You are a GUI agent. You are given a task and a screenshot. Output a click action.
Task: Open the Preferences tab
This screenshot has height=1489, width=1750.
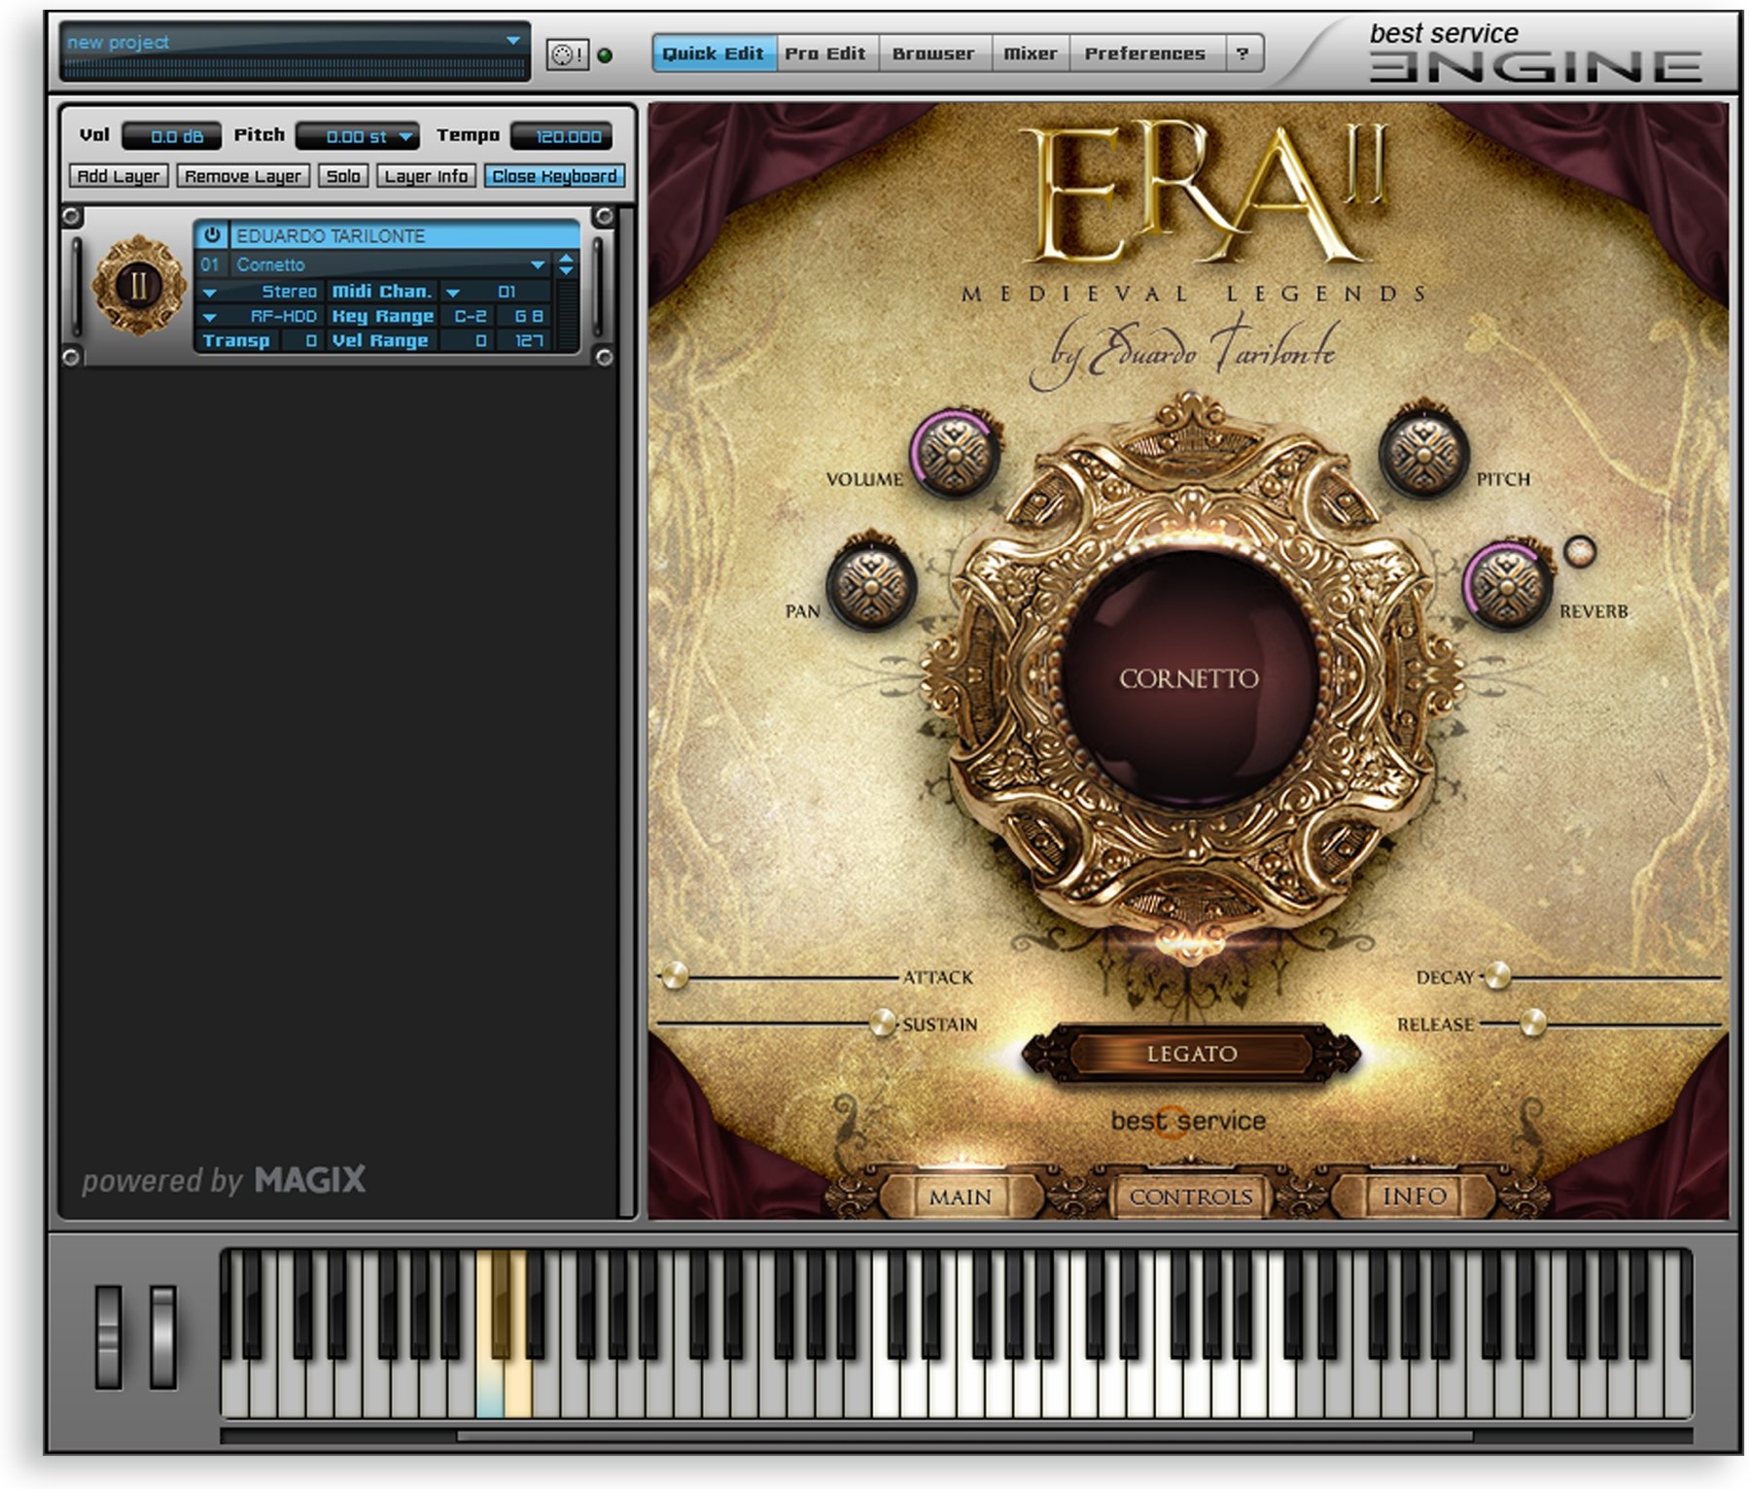[x=1145, y=53]
